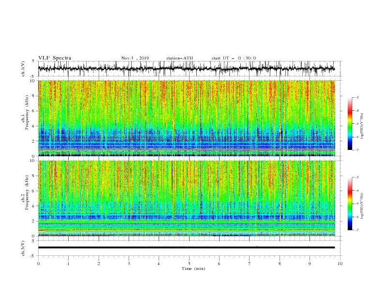Image resolution: width=383 pixels, height=296 pixels.
Task: Select the "ch.1 Frequency (kHz)" axis label
Action: (26, 112)
